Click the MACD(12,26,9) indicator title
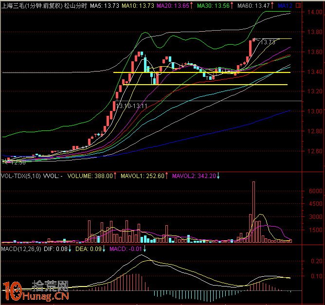Screen dimensions: 325x305 click(x=21, y=249)
